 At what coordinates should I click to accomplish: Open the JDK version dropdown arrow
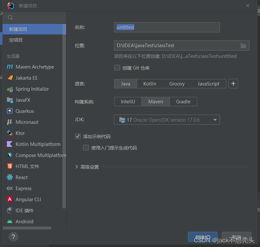215,120
